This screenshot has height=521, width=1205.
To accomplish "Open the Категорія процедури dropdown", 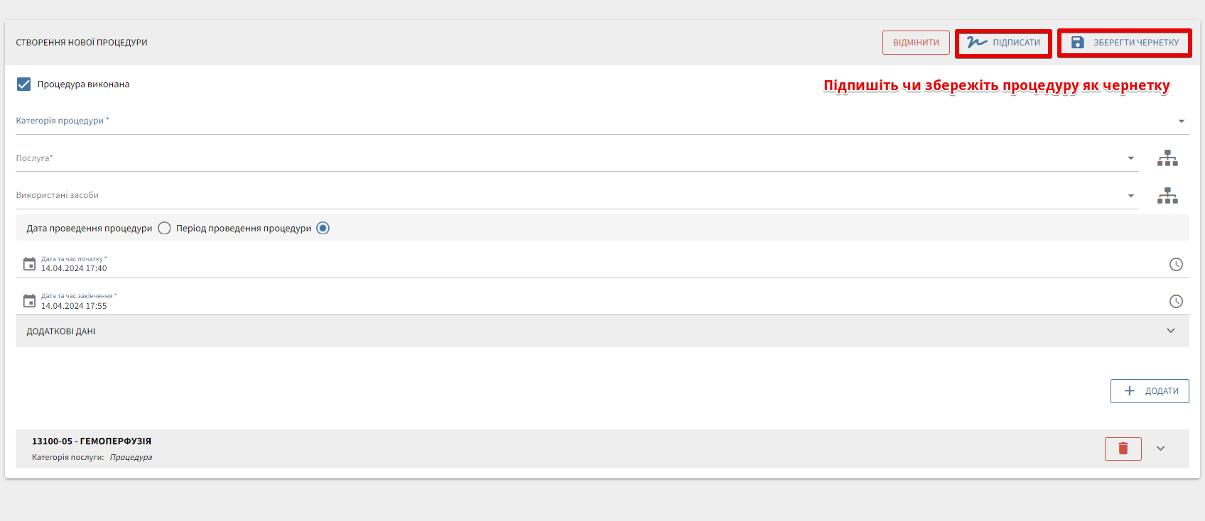I will click(x=1181, y=121).
